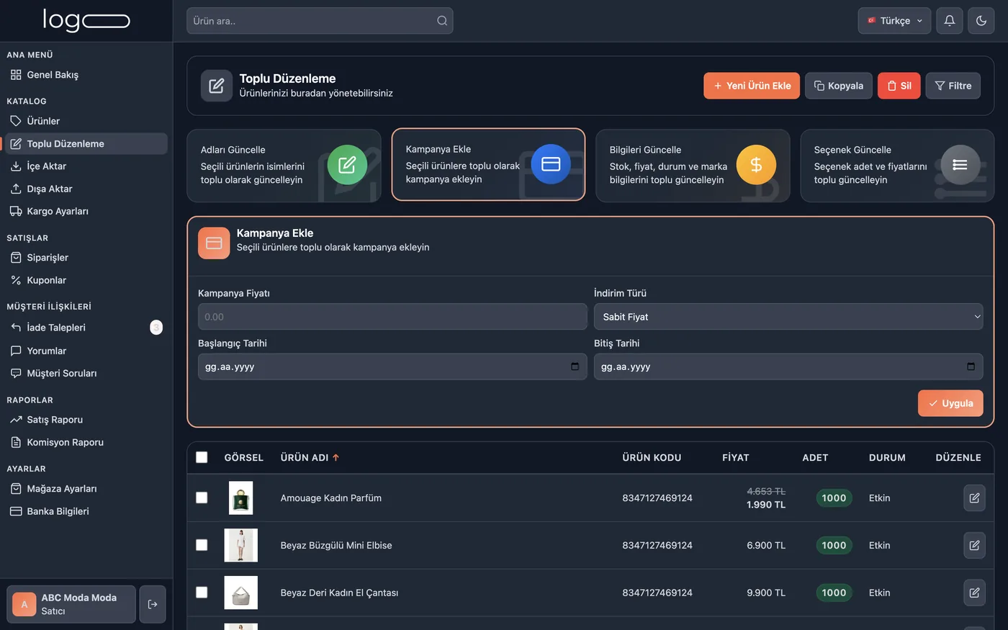Toggle dark mode moon icon
Viewport: 1008px width, 630px height.
click(x=981, y=21)
